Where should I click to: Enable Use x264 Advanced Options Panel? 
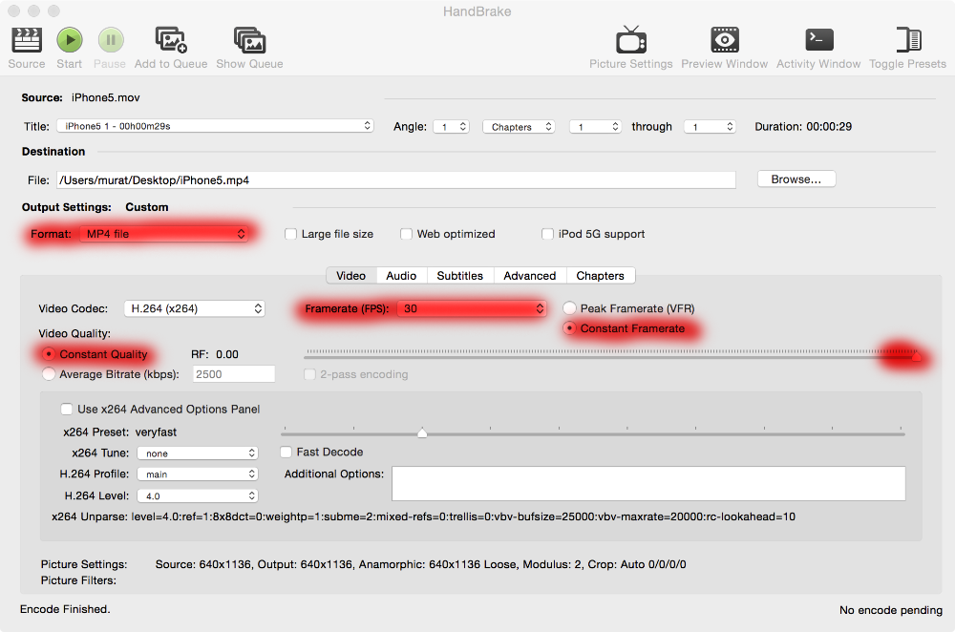(x=67, y=410)
